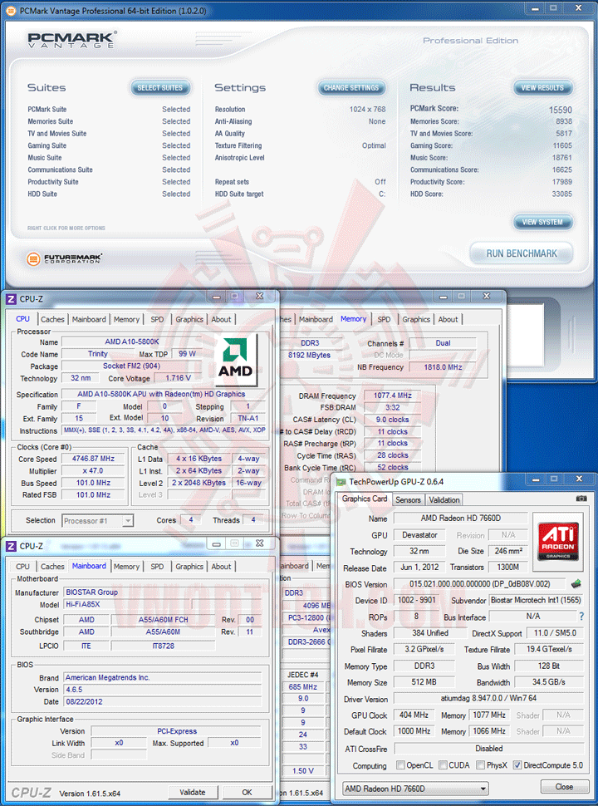Click the PCMark Score value 15590

(560, 110)
